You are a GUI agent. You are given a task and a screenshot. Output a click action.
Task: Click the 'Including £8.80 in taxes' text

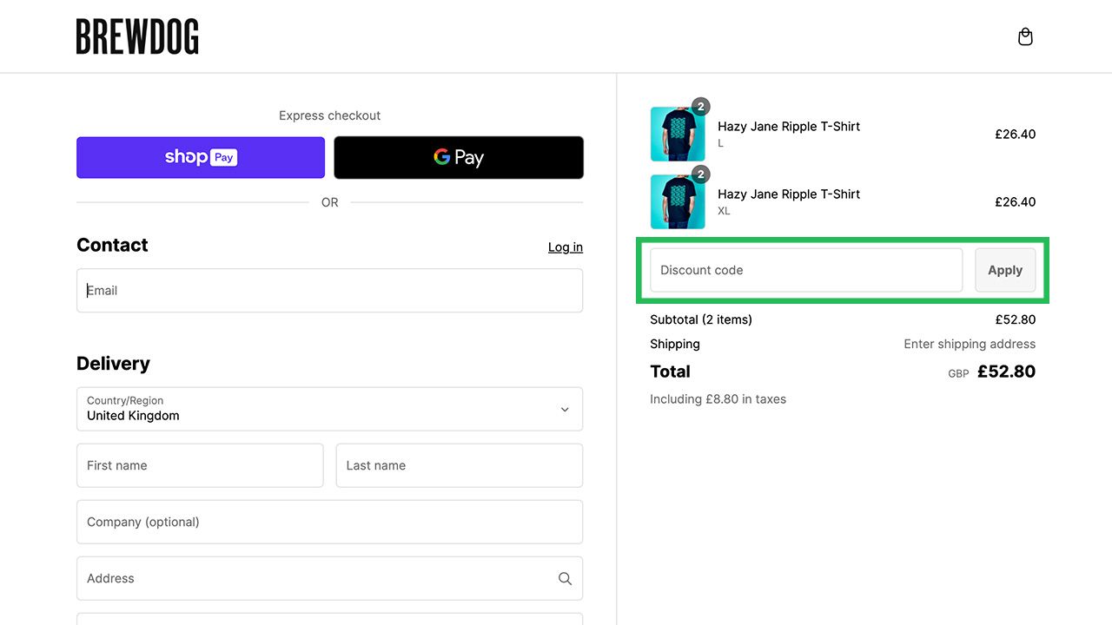[718, 399]
